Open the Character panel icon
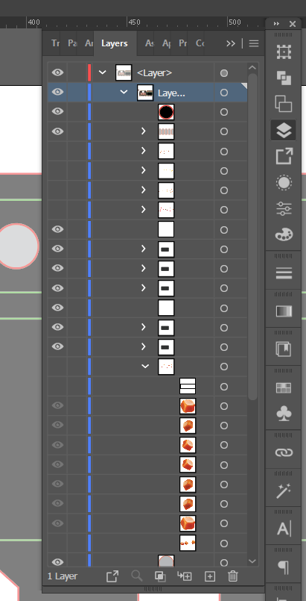The image size is (306, 601). coord(284,529)
